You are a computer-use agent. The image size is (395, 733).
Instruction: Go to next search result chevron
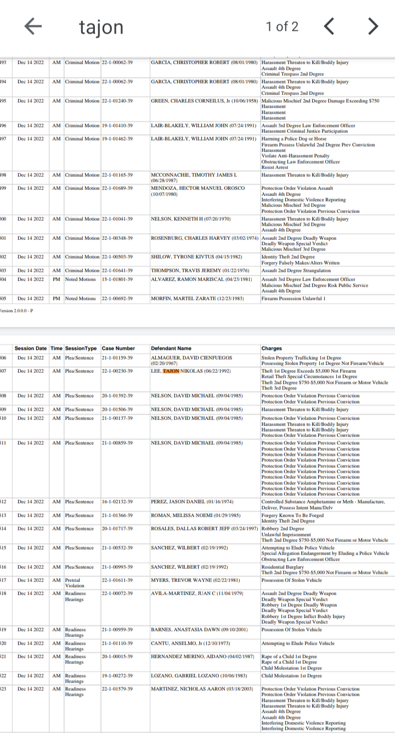(373, 26)
